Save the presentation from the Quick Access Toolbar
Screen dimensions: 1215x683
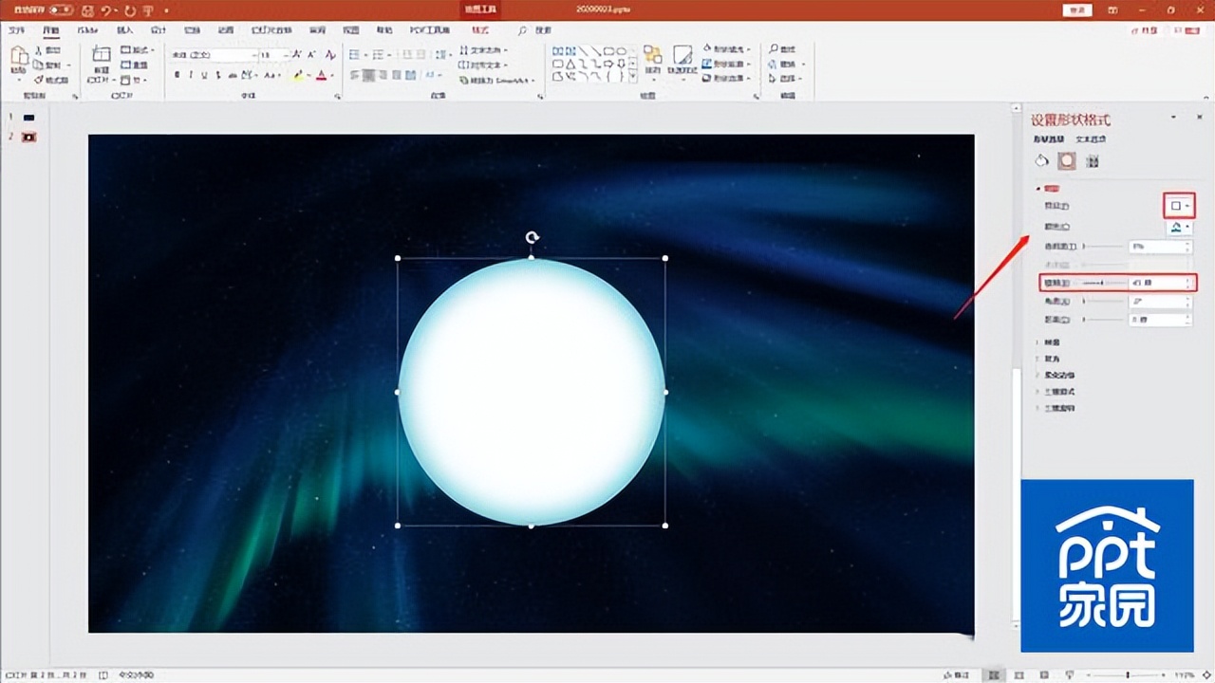click(88, 10)
